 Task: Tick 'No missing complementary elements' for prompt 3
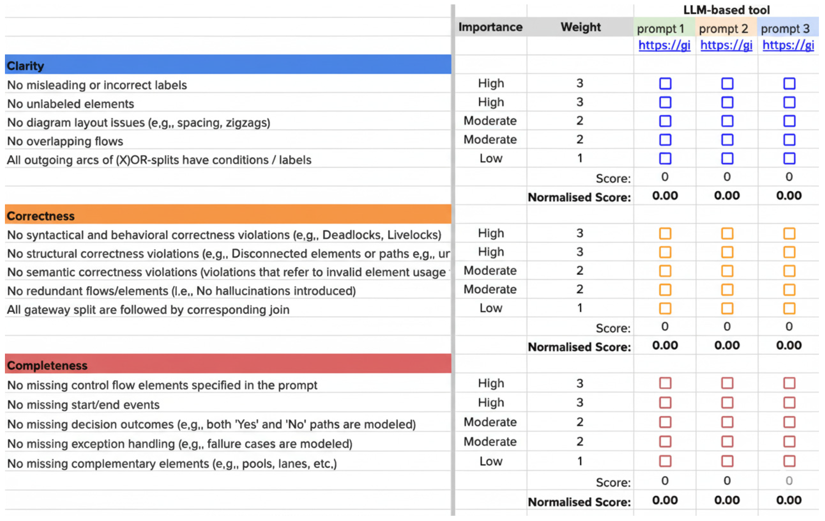[x=789, y=461]
